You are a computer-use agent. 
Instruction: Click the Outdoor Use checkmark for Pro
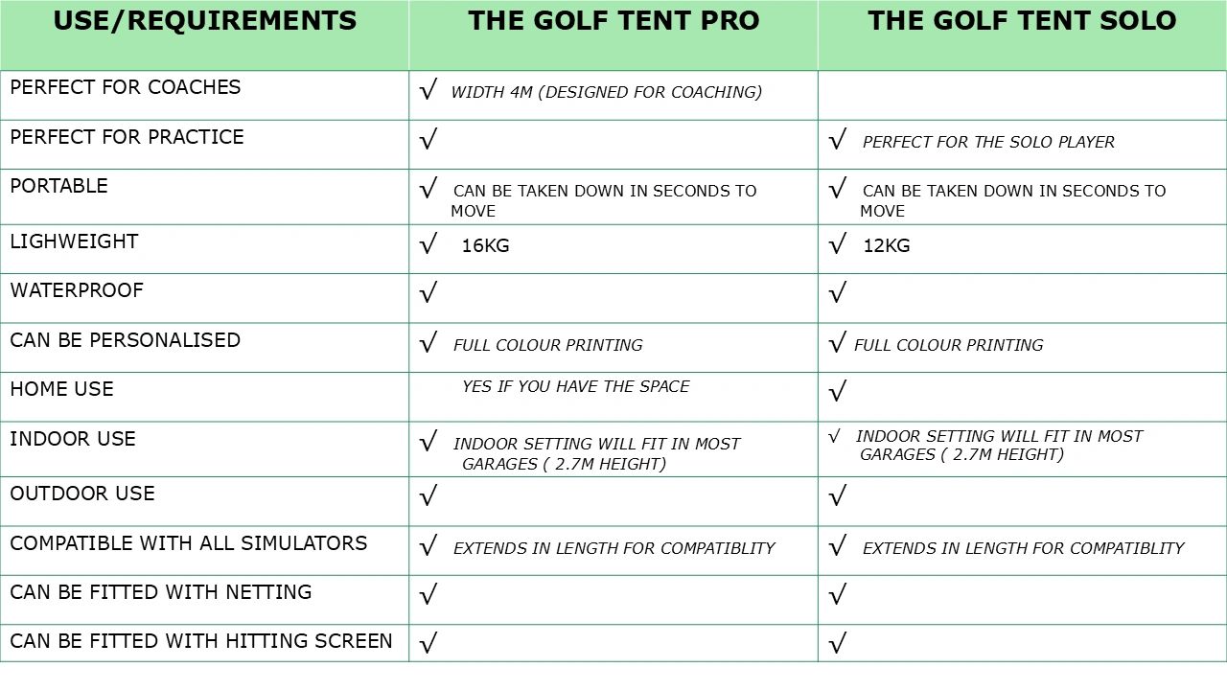(428, 495)
